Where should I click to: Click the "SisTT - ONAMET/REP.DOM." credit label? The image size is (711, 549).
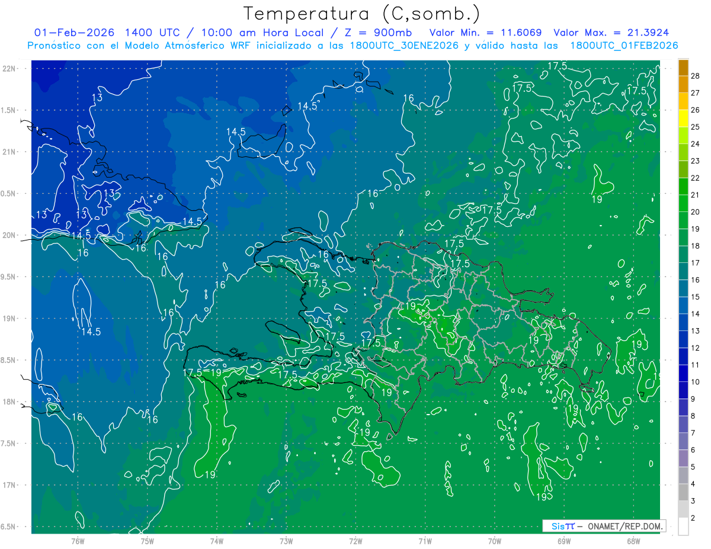pos(604,526)
